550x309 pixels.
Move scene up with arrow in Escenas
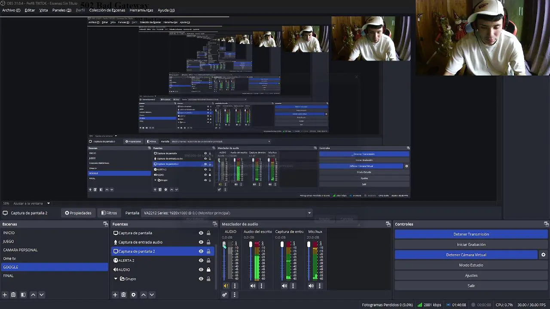(x=33, y=295)
